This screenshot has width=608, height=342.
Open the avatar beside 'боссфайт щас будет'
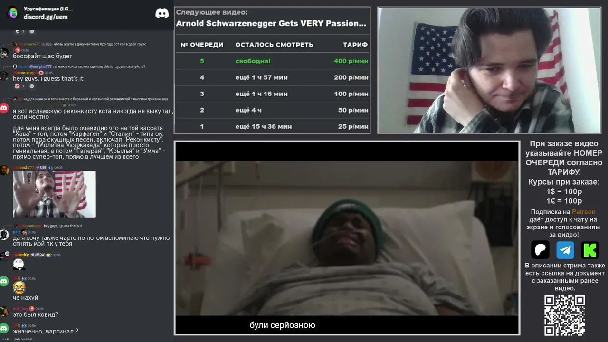4,52
